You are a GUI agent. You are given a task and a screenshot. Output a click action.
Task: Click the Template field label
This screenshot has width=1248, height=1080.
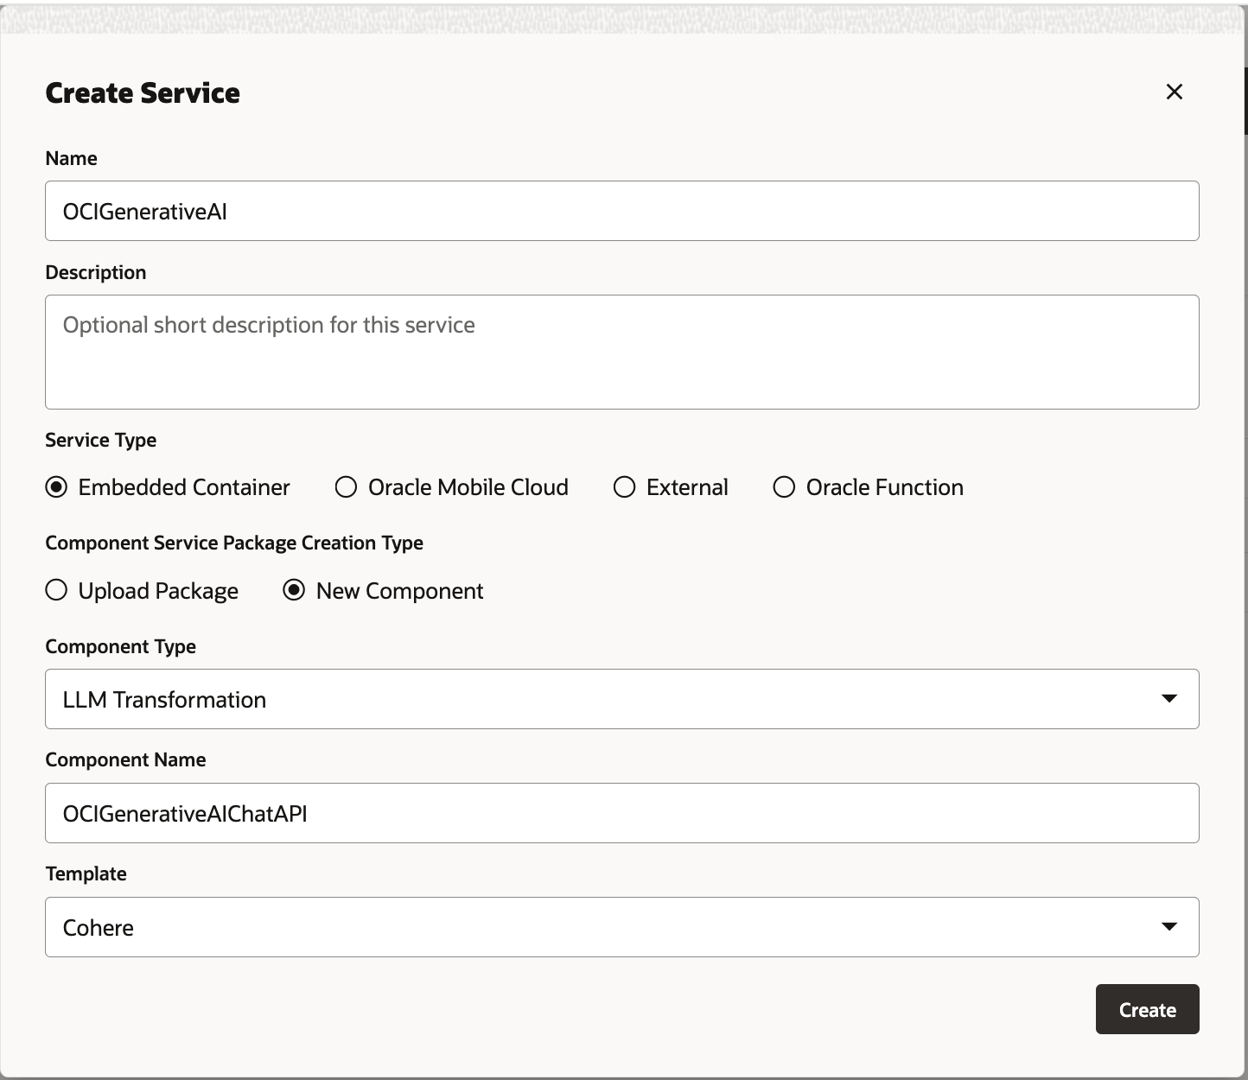[x=86, y=874]
